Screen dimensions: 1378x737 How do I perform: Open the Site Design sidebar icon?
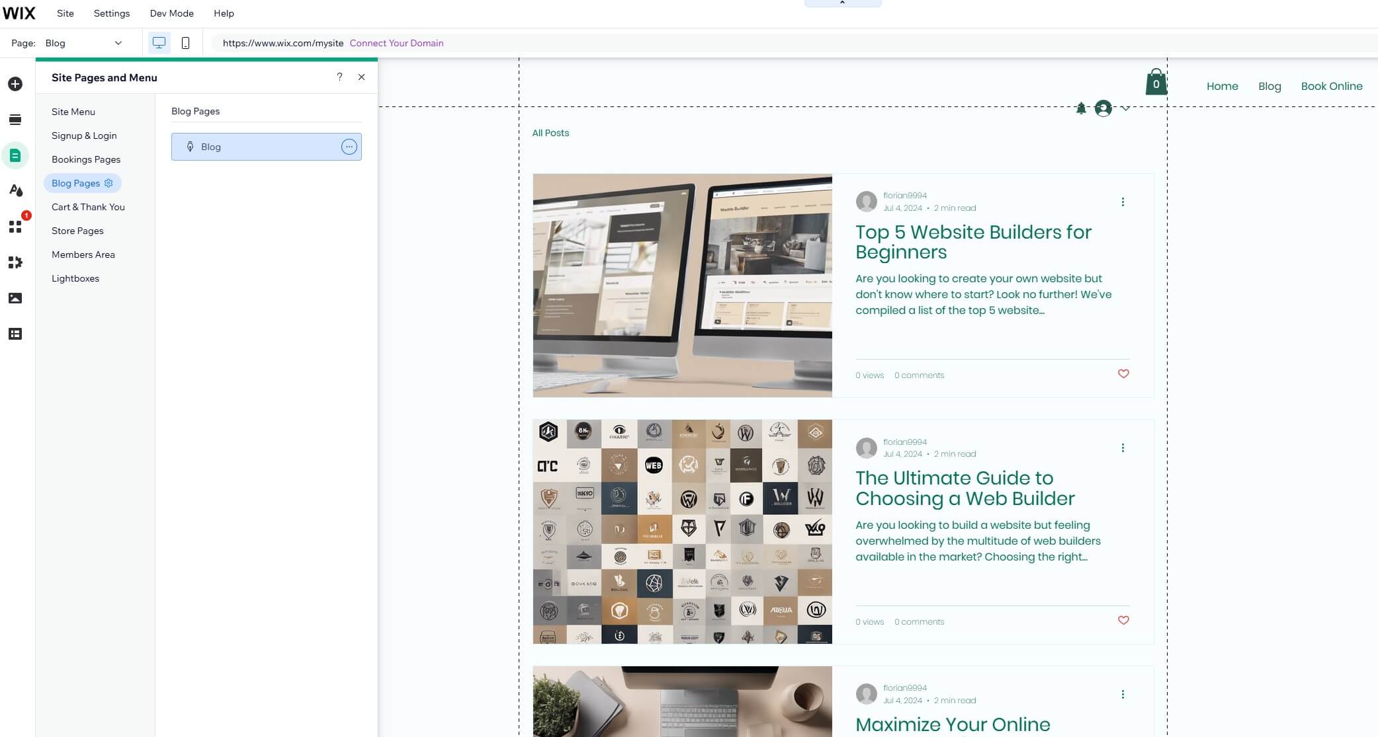(15, 191)
